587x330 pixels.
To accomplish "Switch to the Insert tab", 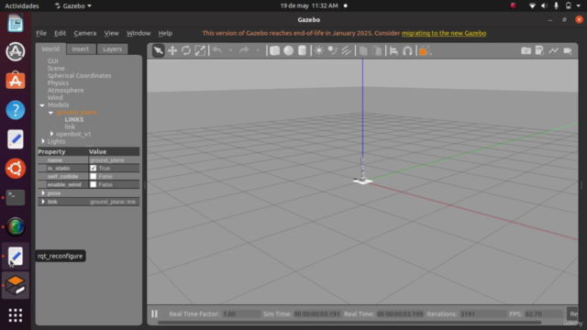I will (x=81, y=49).
